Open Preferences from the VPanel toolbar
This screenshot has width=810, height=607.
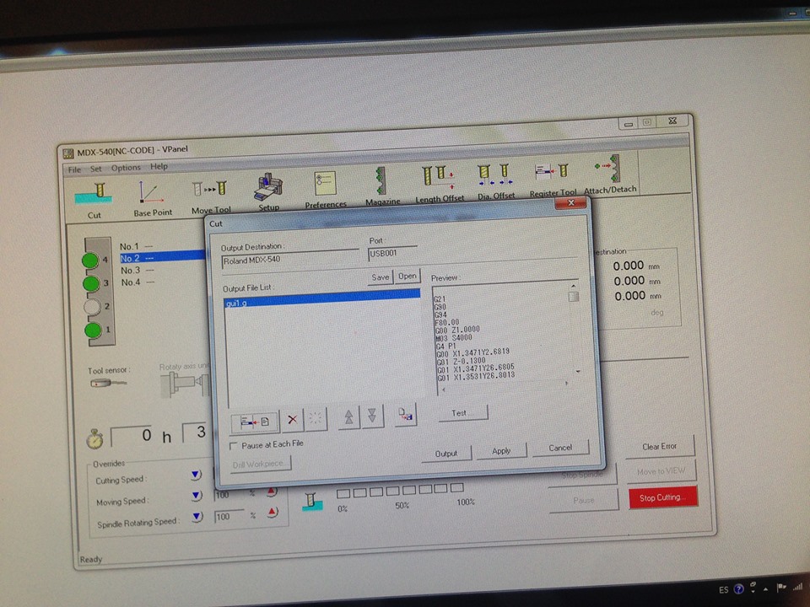tap(326, 190)
